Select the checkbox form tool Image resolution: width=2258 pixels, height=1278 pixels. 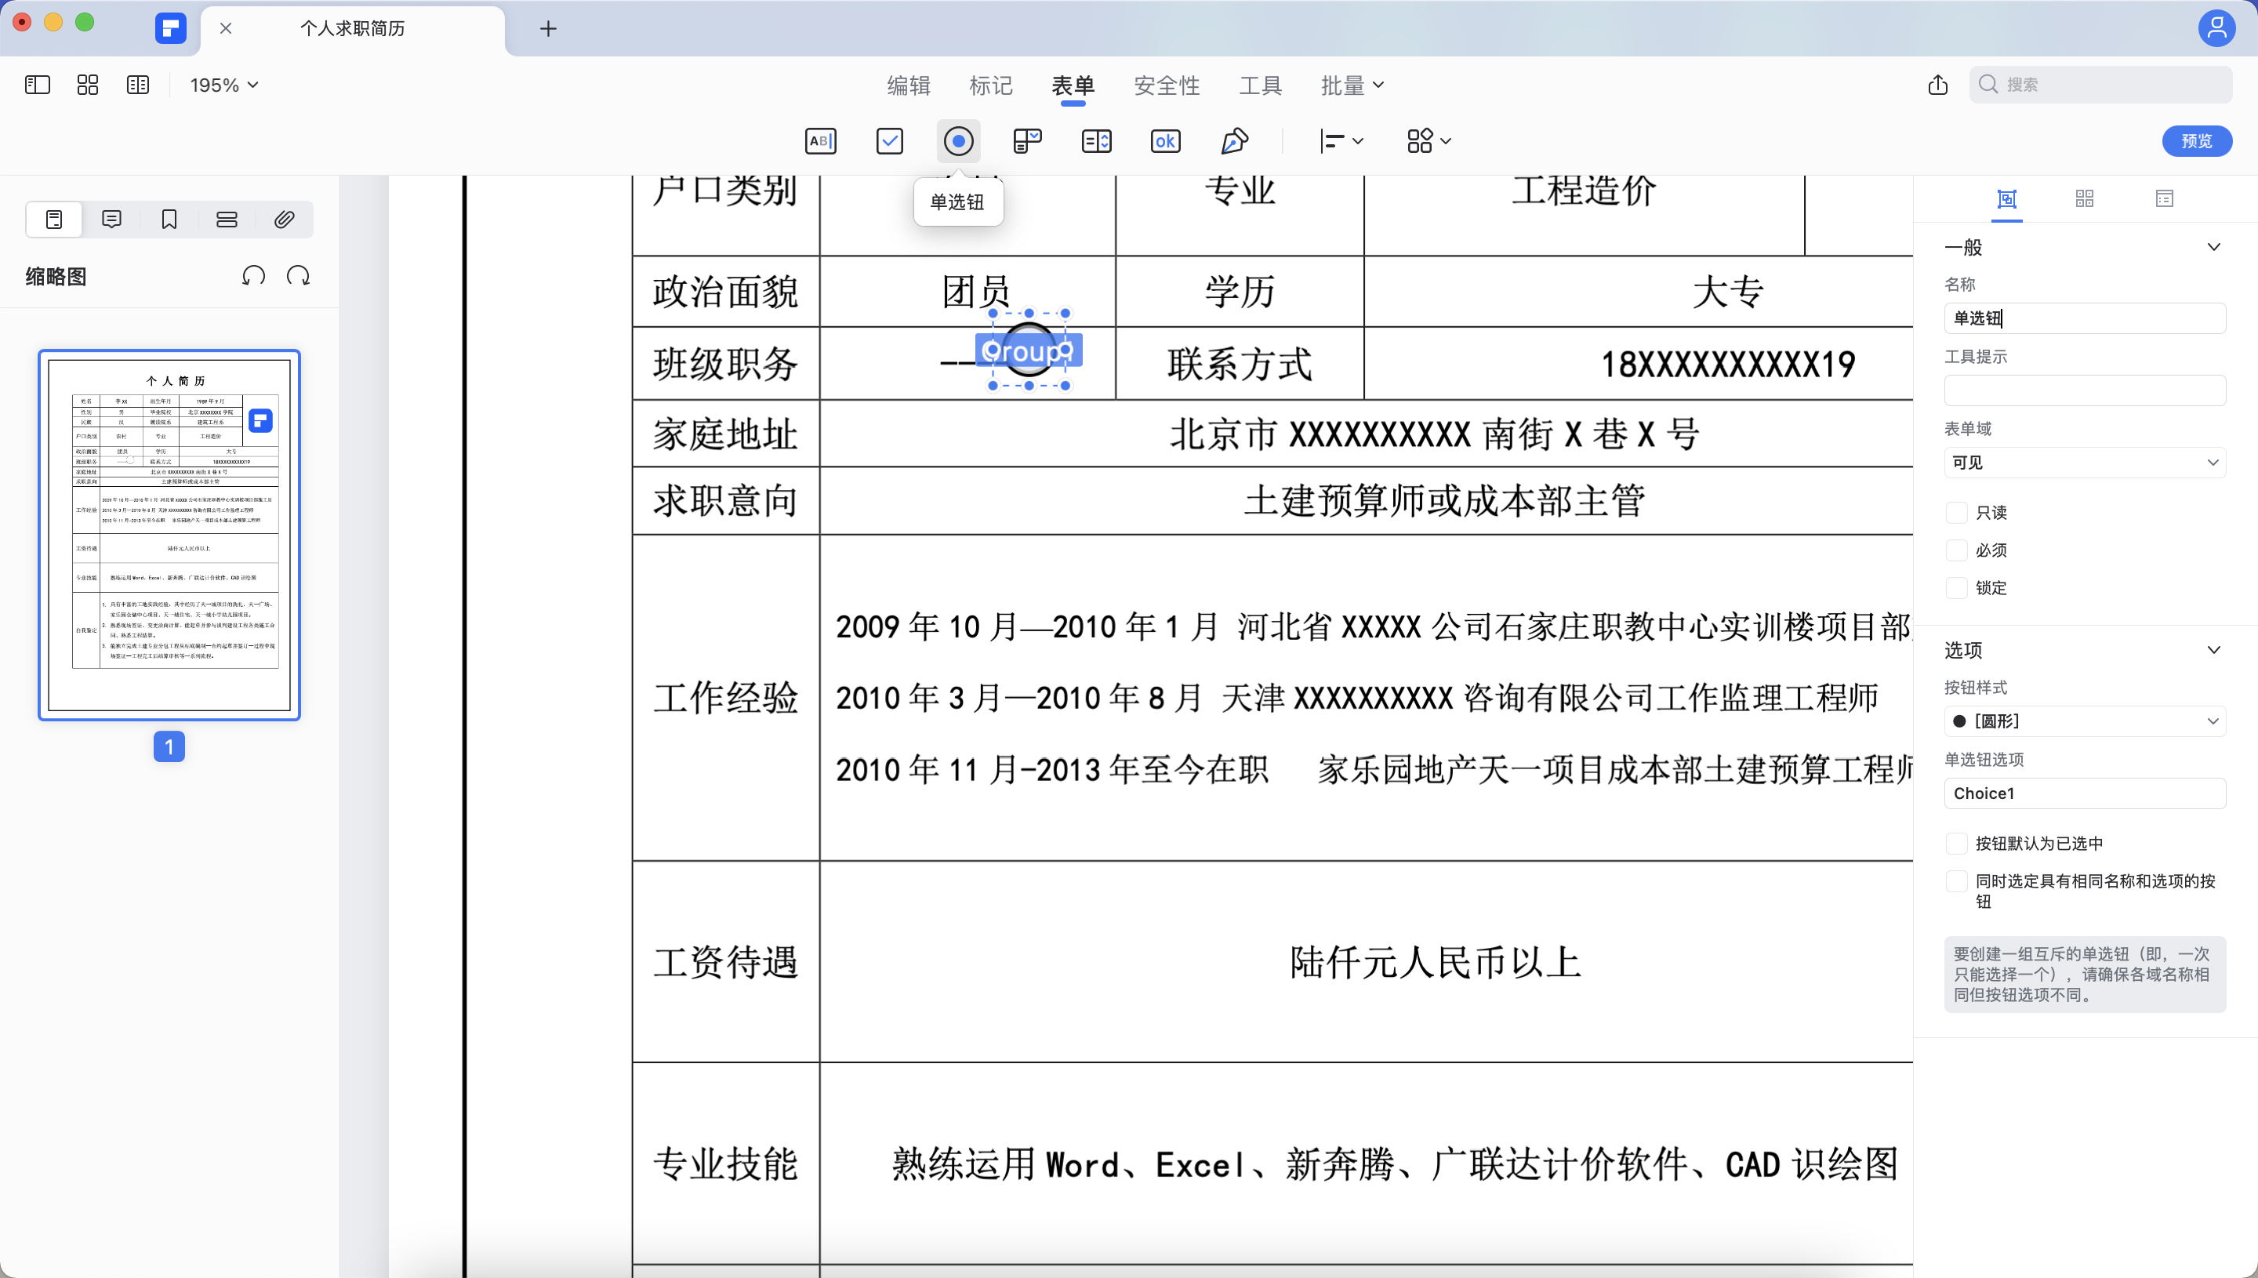[889, 140]
